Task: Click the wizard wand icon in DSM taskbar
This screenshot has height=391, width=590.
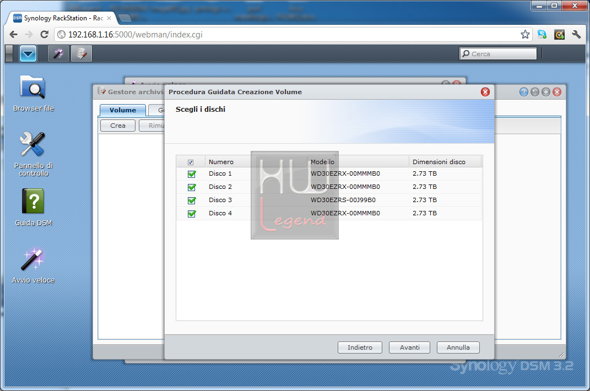Action: 58,53
